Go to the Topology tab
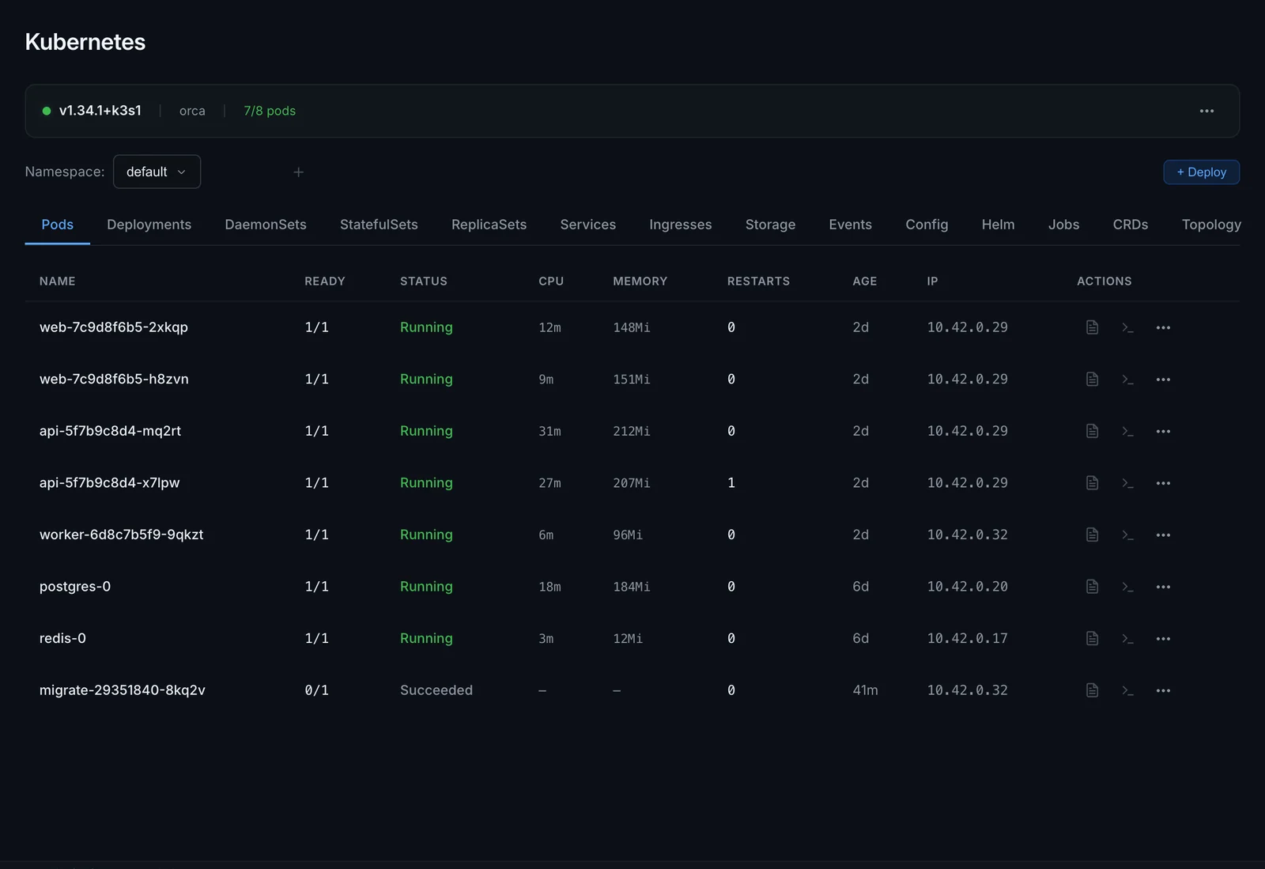Screen dimensions: 1265x869 (x=1210, y=225)
